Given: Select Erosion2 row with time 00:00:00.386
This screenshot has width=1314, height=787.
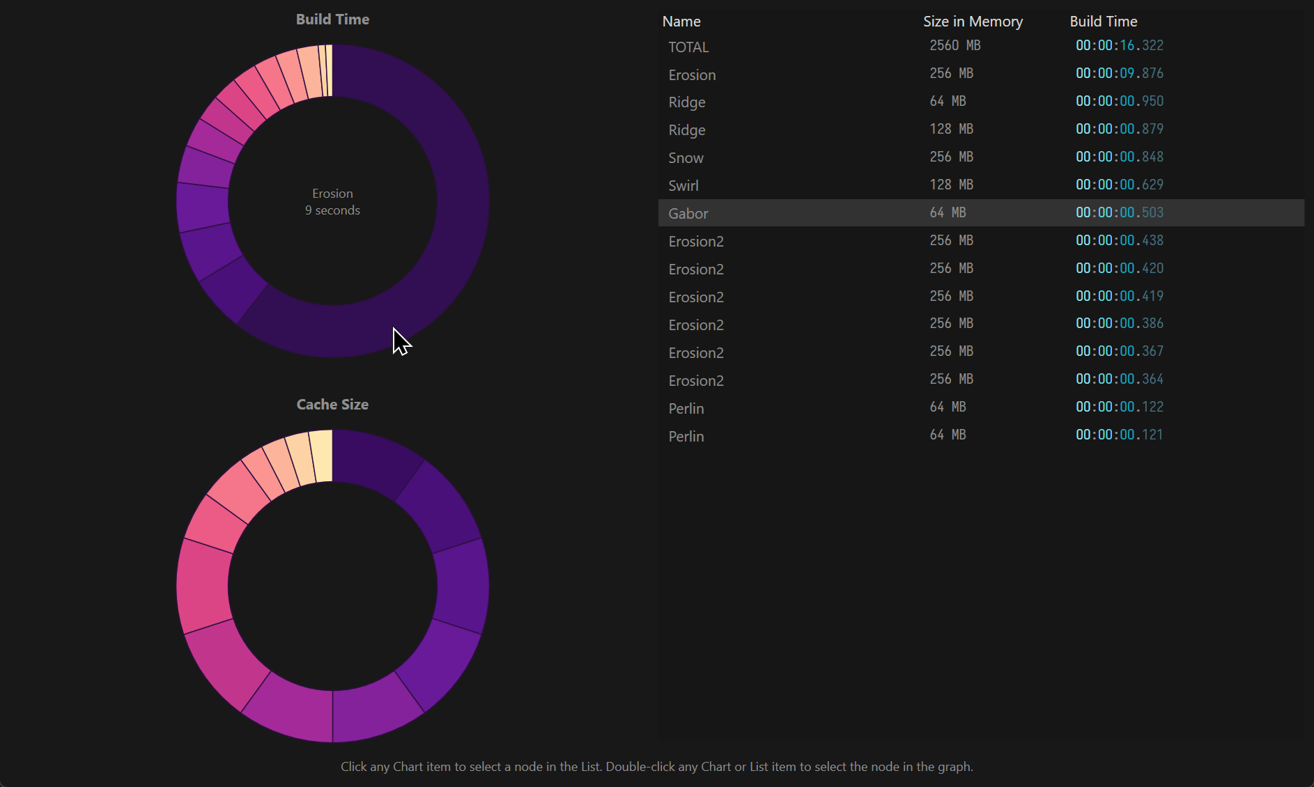Looking at the screenshot, I should (x=981, y=325).
